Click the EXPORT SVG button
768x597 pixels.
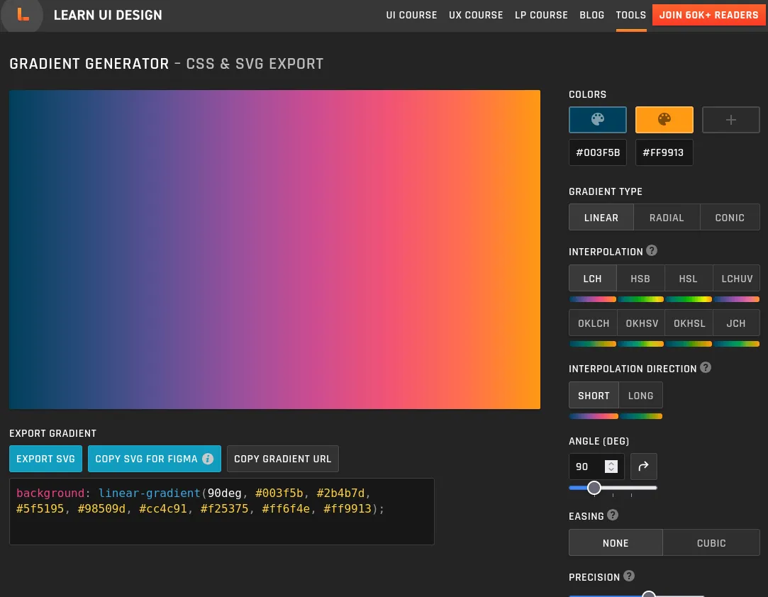point(45,459)
